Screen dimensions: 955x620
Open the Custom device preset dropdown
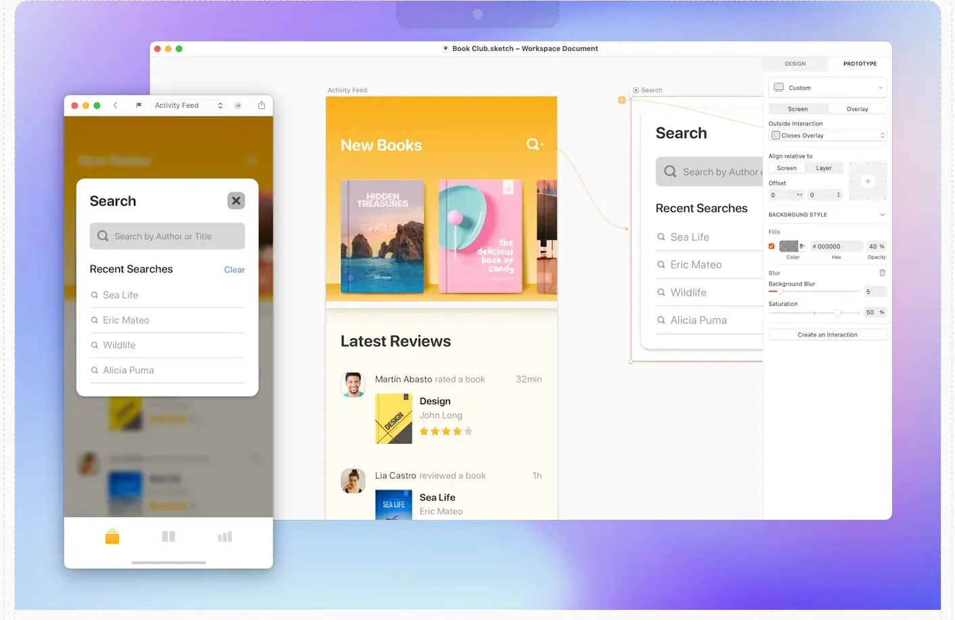point(827,88)
